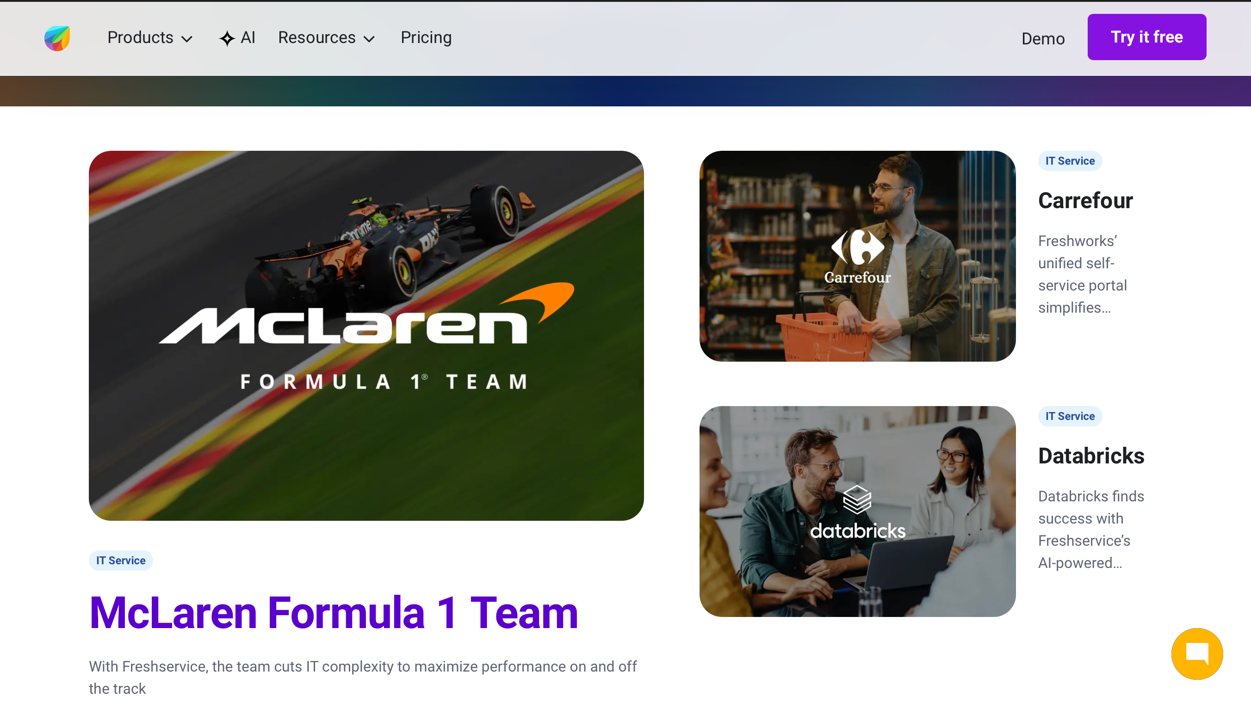The height and width of the screenshot is (703, 1251).
Task: Expand the Products dropdown chevron
Action: (x=186, y=39)
